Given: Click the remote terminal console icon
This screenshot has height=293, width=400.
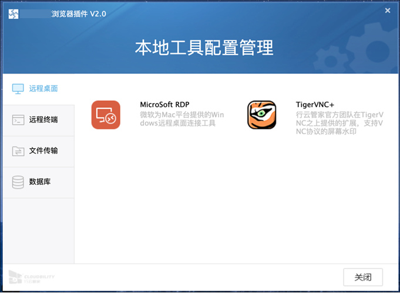Looking at the screenshot, I should (18, 120).
